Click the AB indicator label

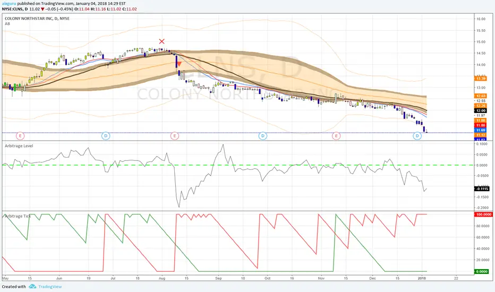tap(7, 24)
